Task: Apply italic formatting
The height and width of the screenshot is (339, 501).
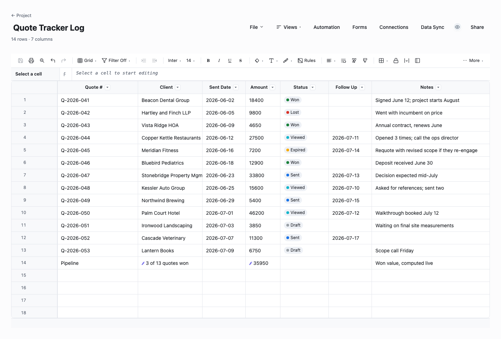Action: point(219,61)
